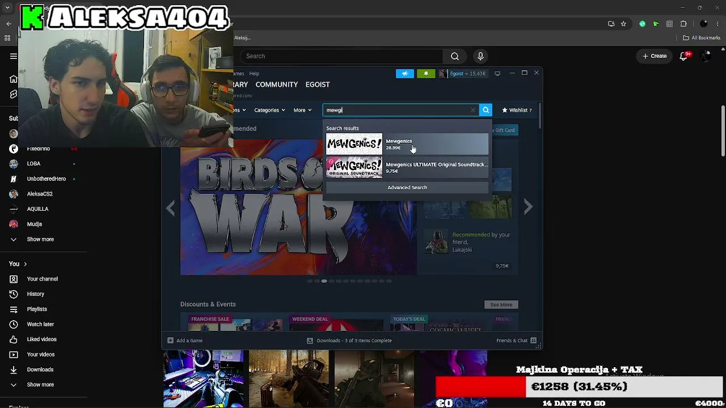Select Mewgenics search result
726x408 pixels.
407,144
